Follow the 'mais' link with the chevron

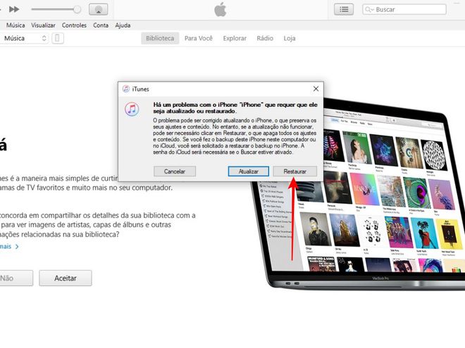(9, 247)
